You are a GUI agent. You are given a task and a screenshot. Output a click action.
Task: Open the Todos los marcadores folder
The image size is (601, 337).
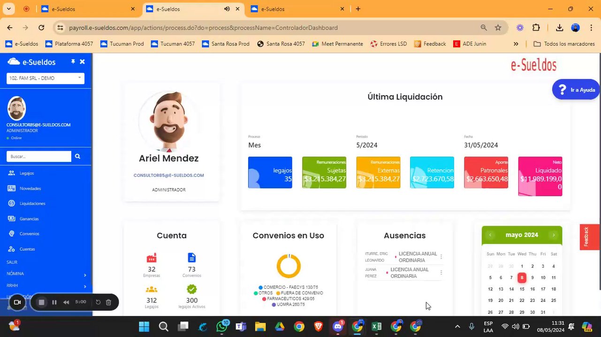click(x=564, y=44)
